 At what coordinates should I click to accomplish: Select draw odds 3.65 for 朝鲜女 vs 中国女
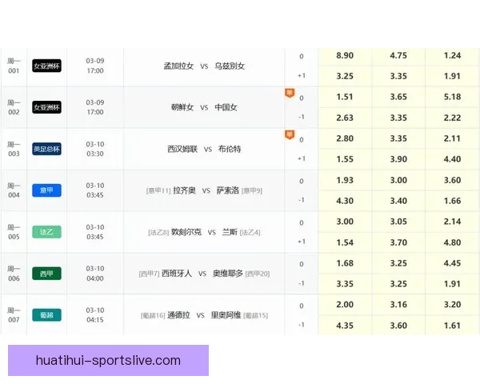pyautogui.click(x=398, y=97)
